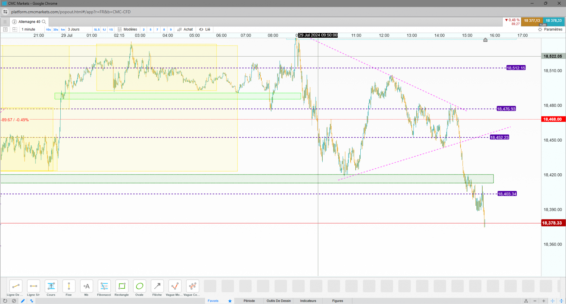Screen dimensions: 566x304
Task: Select the Fibonacci tool
Action: [104, 286]
